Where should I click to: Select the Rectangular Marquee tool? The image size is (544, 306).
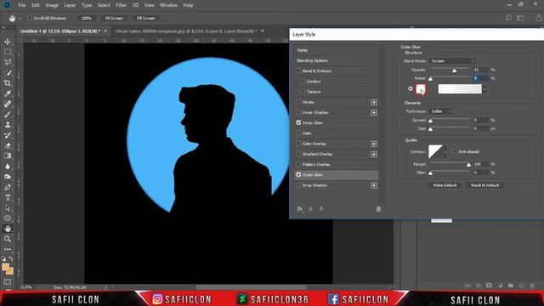[8, 52]
